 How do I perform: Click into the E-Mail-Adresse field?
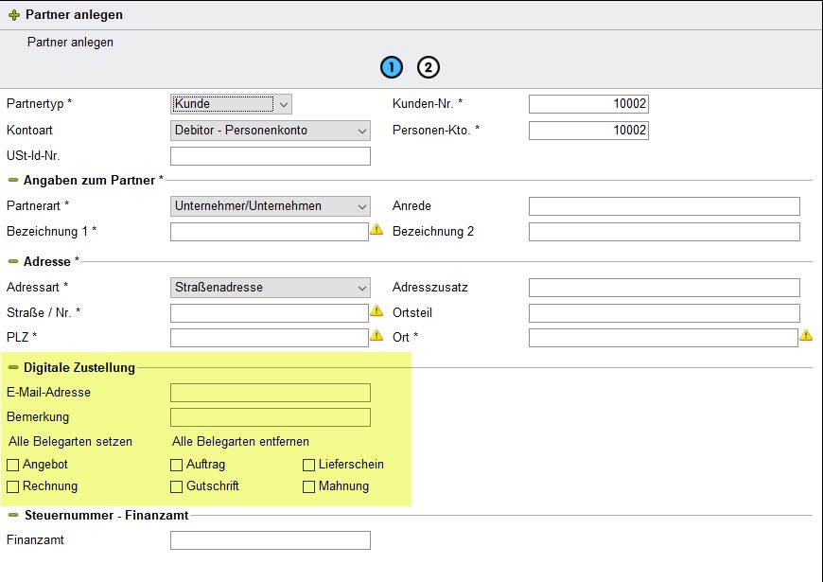[x=271, y=393]
